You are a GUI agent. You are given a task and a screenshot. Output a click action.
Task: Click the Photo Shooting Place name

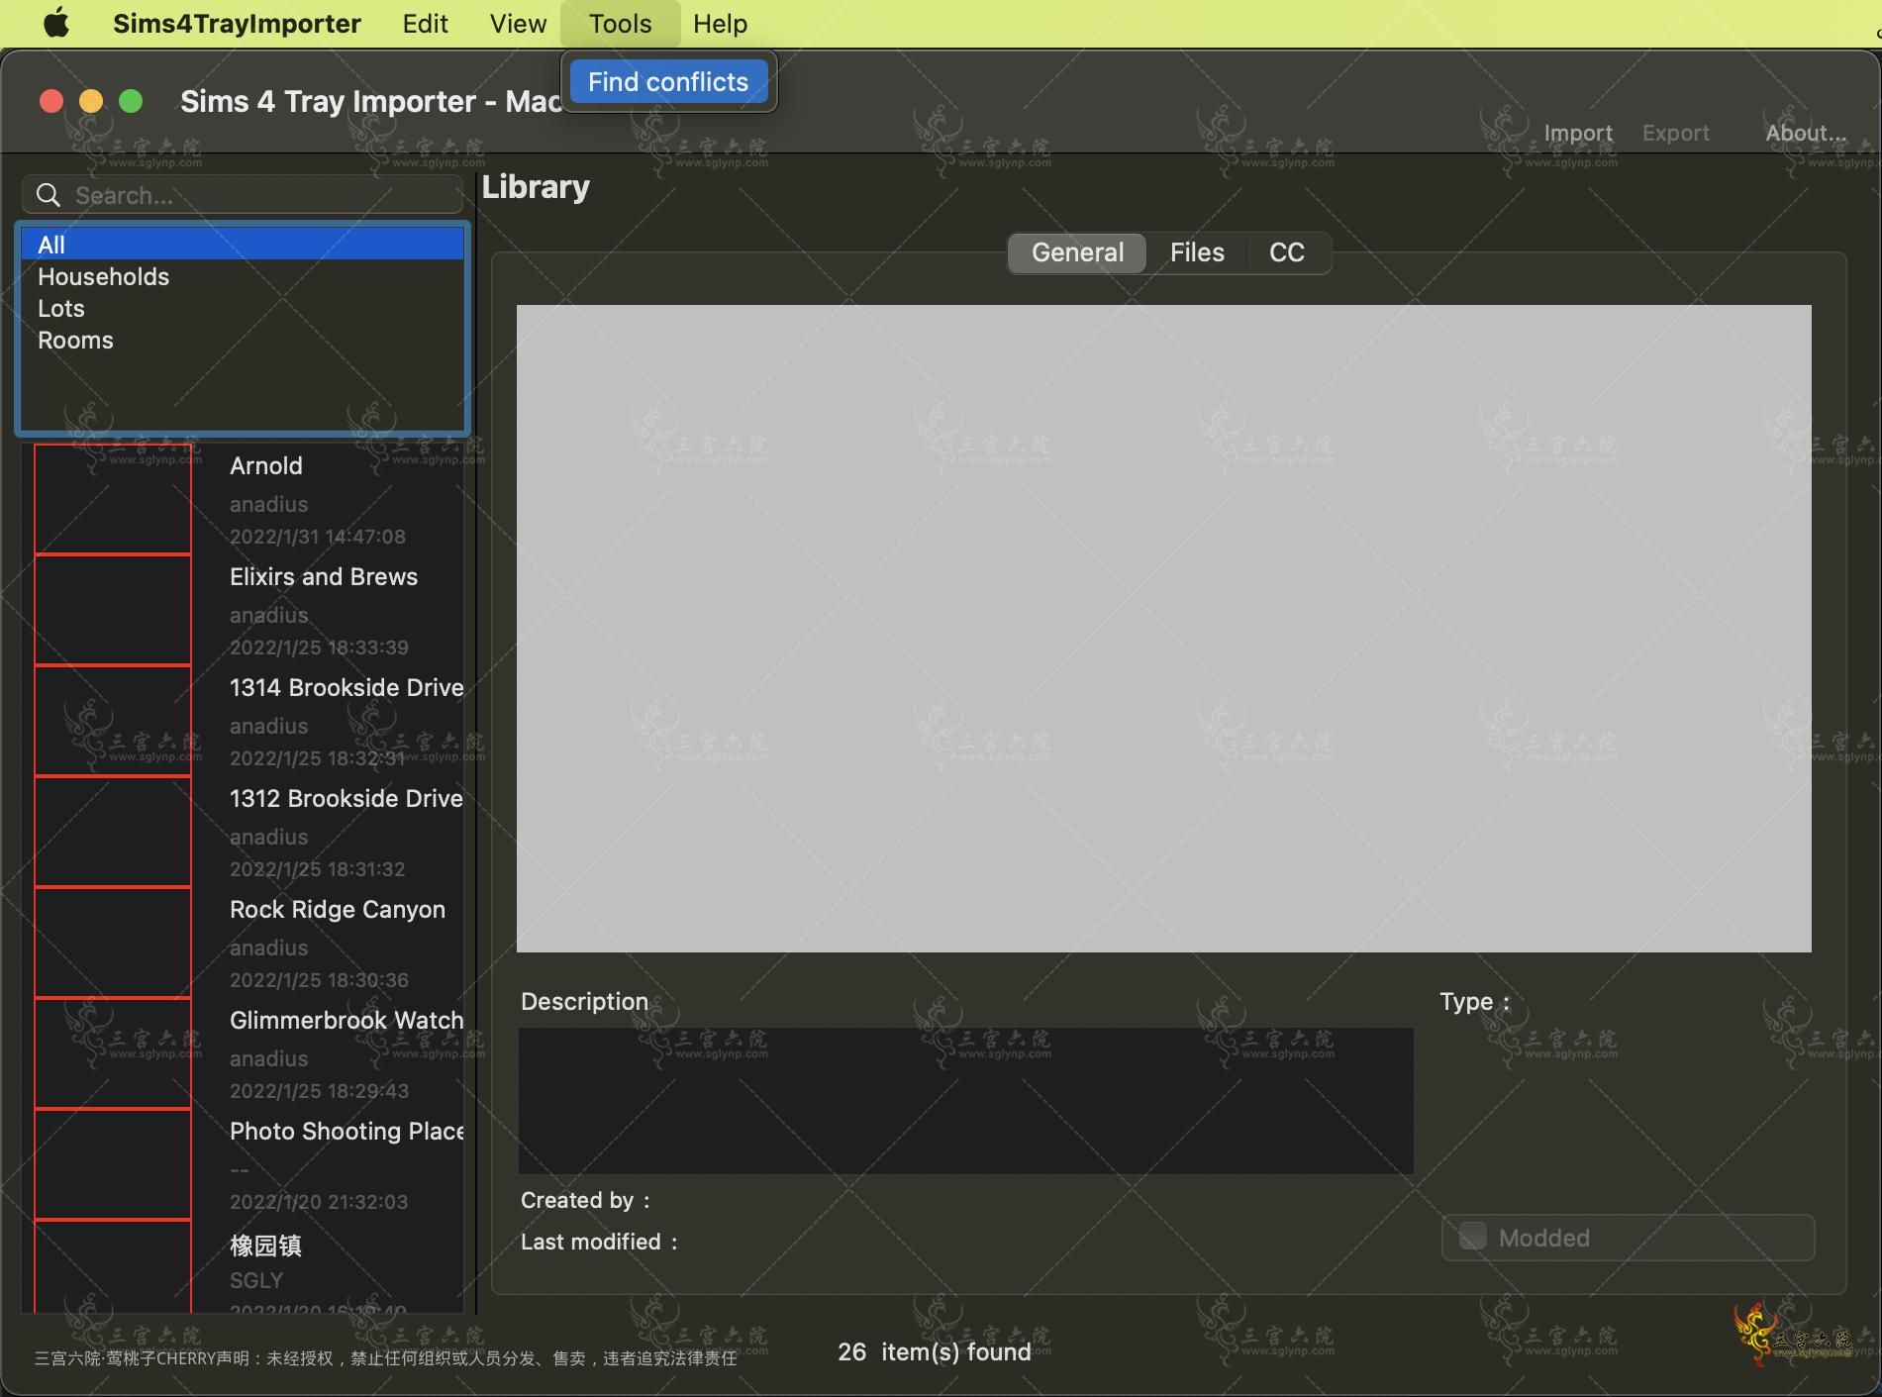(347, 1131)
